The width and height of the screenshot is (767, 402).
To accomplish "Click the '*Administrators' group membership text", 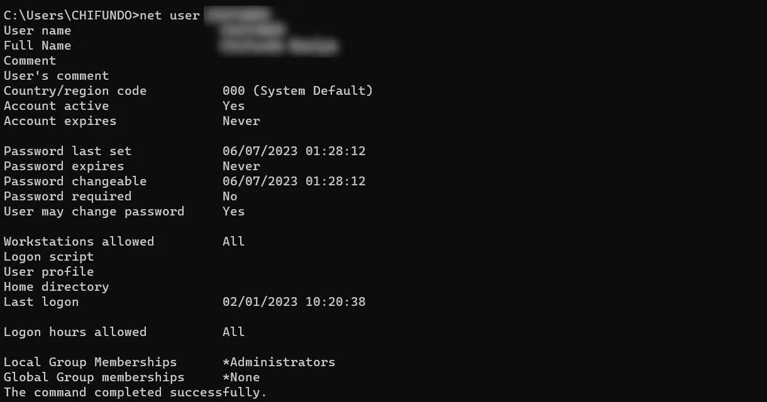I will tap(279, 362).
